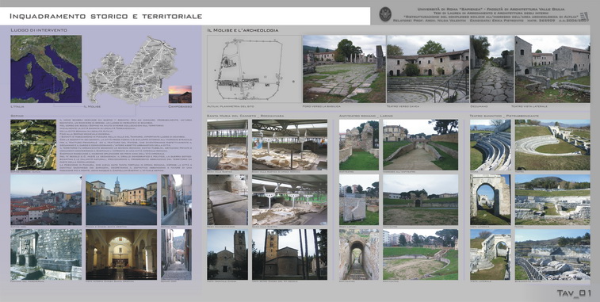Click the 'Teatro sannitico _ Pietrabbondante' heading
This screenshot has width=600, height=302.
(x=504, y=115)
